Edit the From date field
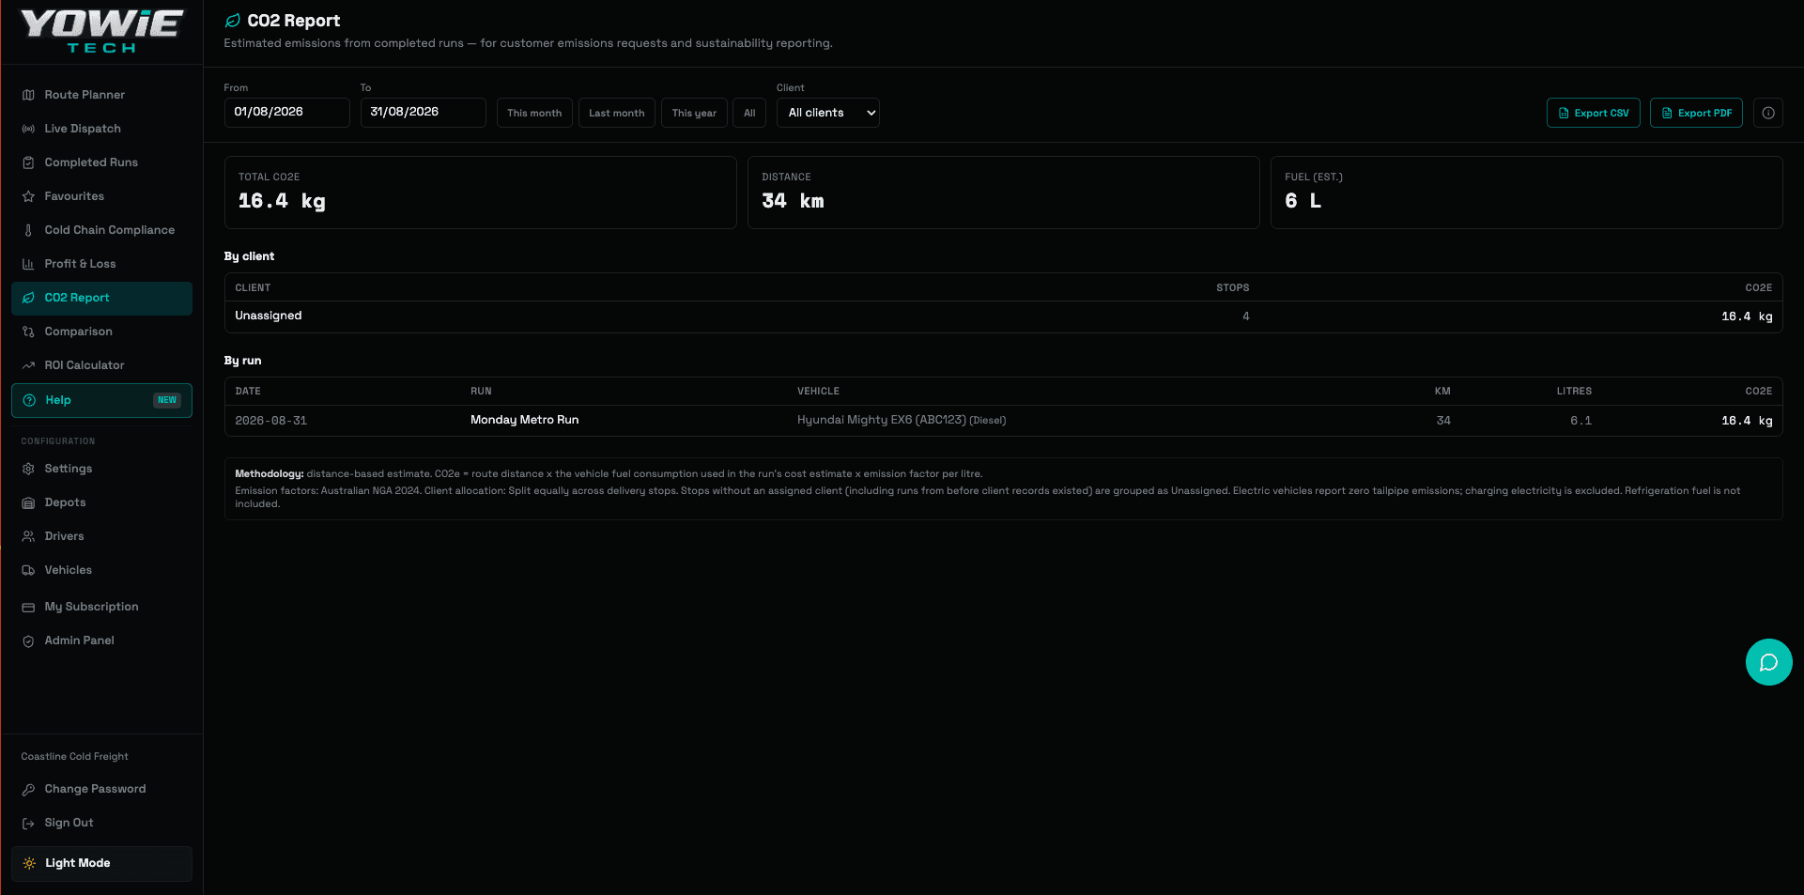 pos(286,113)
